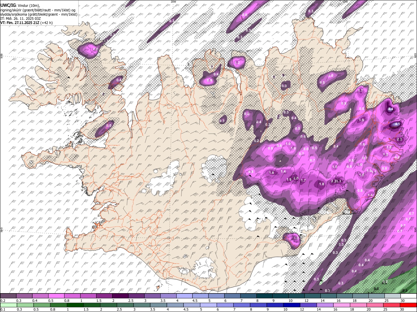This screenshot has height=312, width=417.
Task: Click the 30 label under the lower legend row
Action: pyautogui.click(x=402, y=309)
